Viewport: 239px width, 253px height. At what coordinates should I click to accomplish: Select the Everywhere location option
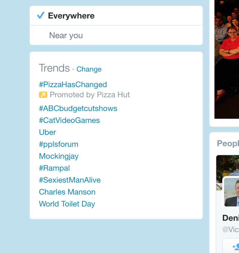[71, 16]
